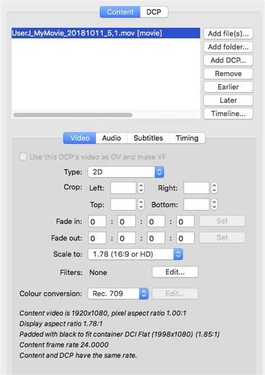Viewport: 265px width, 375px height.
Task: Click the content list horizontal scrollbar
Action: pos(73,115)
